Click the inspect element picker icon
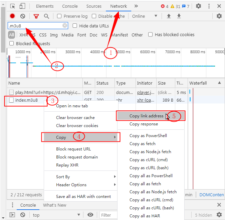Screen dimensions: 225x220 click(x=13, y=6)
